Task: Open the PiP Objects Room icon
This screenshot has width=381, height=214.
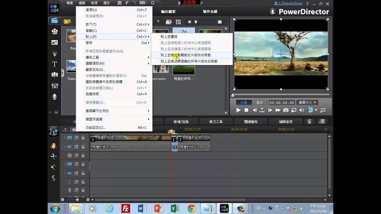Action: tap(55, 43)
